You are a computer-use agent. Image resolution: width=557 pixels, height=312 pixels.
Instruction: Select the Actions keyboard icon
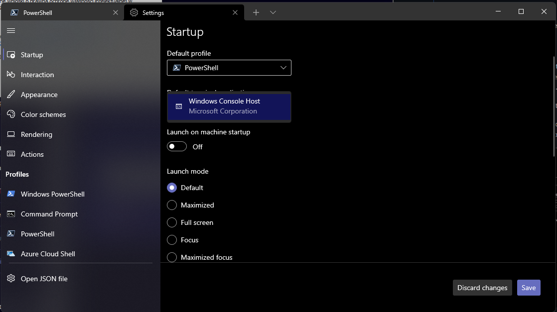[10, 154]
